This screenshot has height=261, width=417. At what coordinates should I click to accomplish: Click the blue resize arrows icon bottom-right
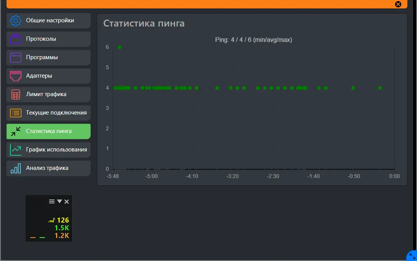[x=411, y=255]
